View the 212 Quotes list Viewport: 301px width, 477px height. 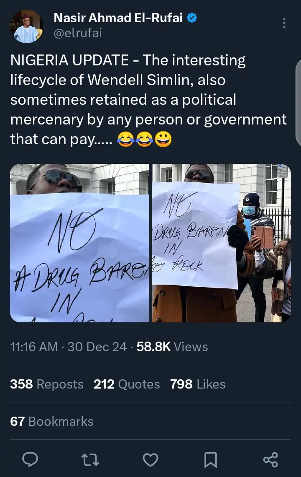click(x=127, y=384)
